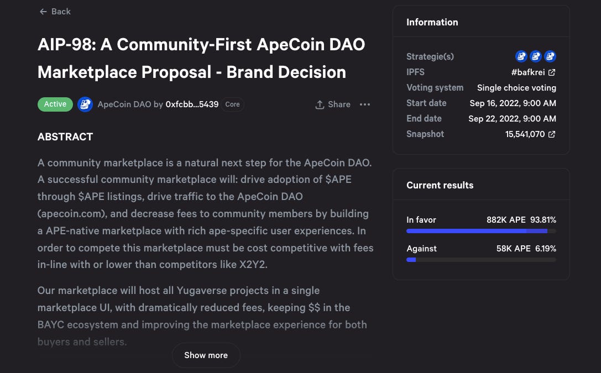Click the Core tag label

coord(232,104)
